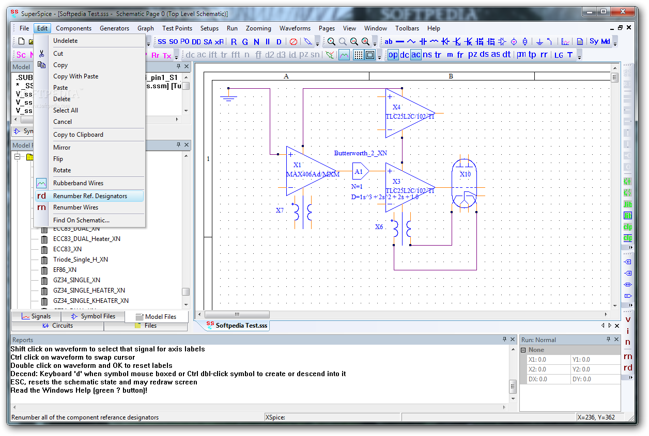Viewport: 649px width, 436px height.
Task: Choose Renumber Ref. Designators in Edit menu
Action: pyautogui.click(x=89, y=196)
